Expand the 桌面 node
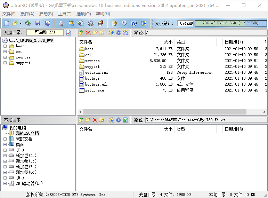The width and height of the screenshot is (268, 198). [5, 145]
